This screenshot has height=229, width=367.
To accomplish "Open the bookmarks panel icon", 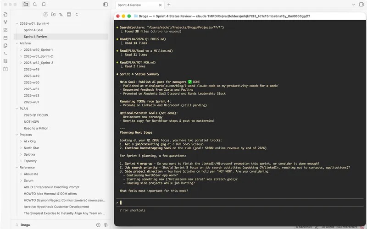I will click(x=44, y=4).
